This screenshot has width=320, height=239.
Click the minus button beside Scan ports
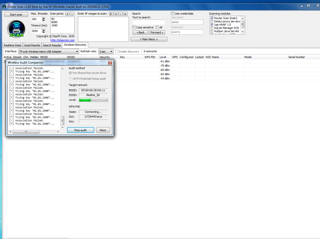point(72,14)
